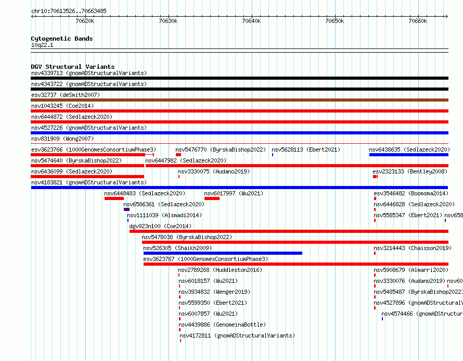Open esv3623766 1000GenomesConsortiumPhase3 variant

tap(94, 150)
